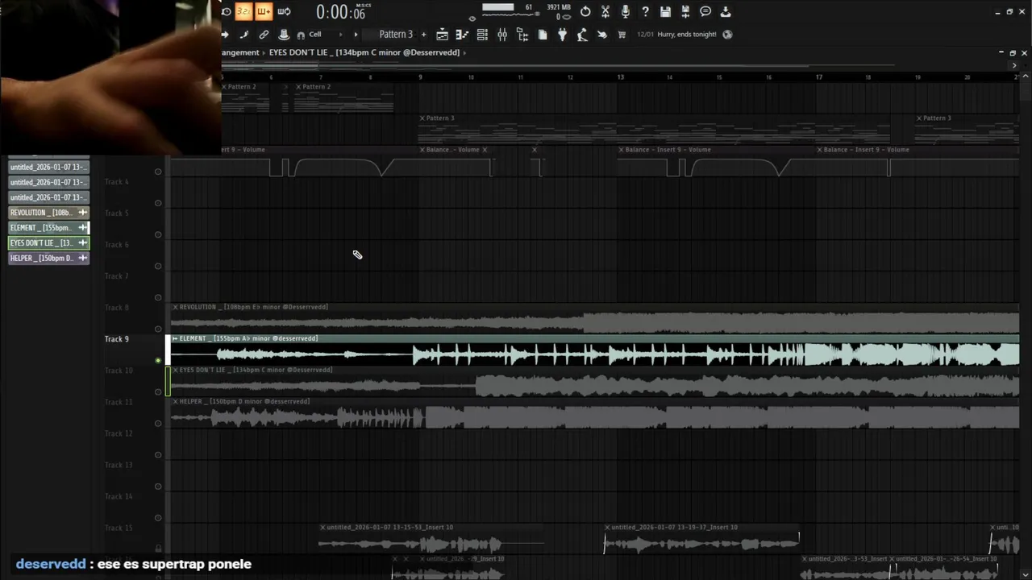Click the stamp toolbar icon
This screenshot has height=580, width=1032.
(284, 35)
